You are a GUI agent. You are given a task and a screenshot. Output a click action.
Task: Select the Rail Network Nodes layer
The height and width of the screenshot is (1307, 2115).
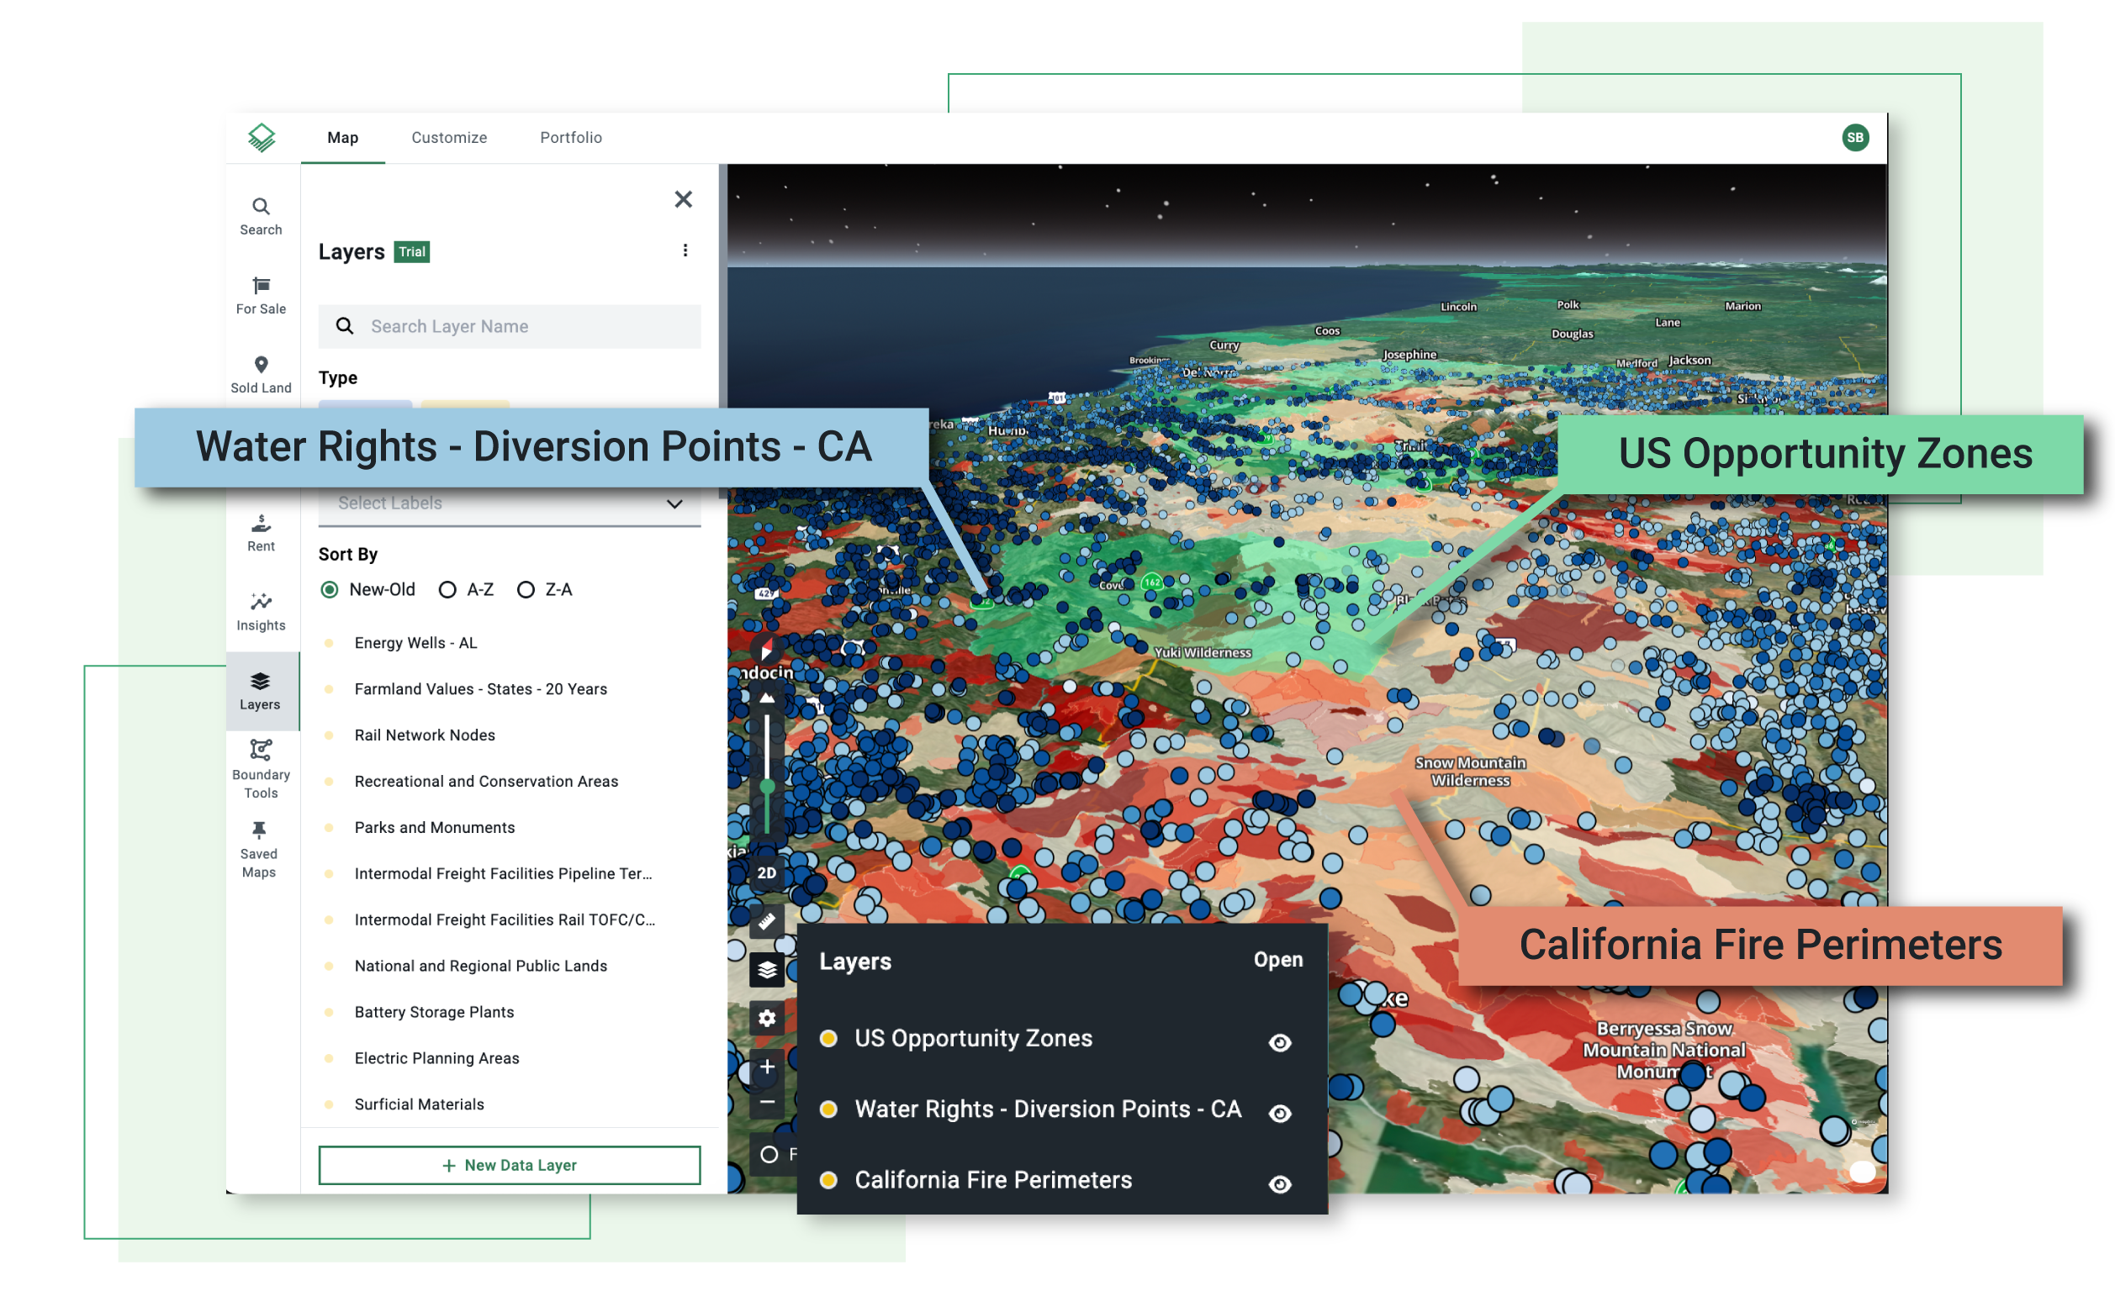click(x=425, y=735)
